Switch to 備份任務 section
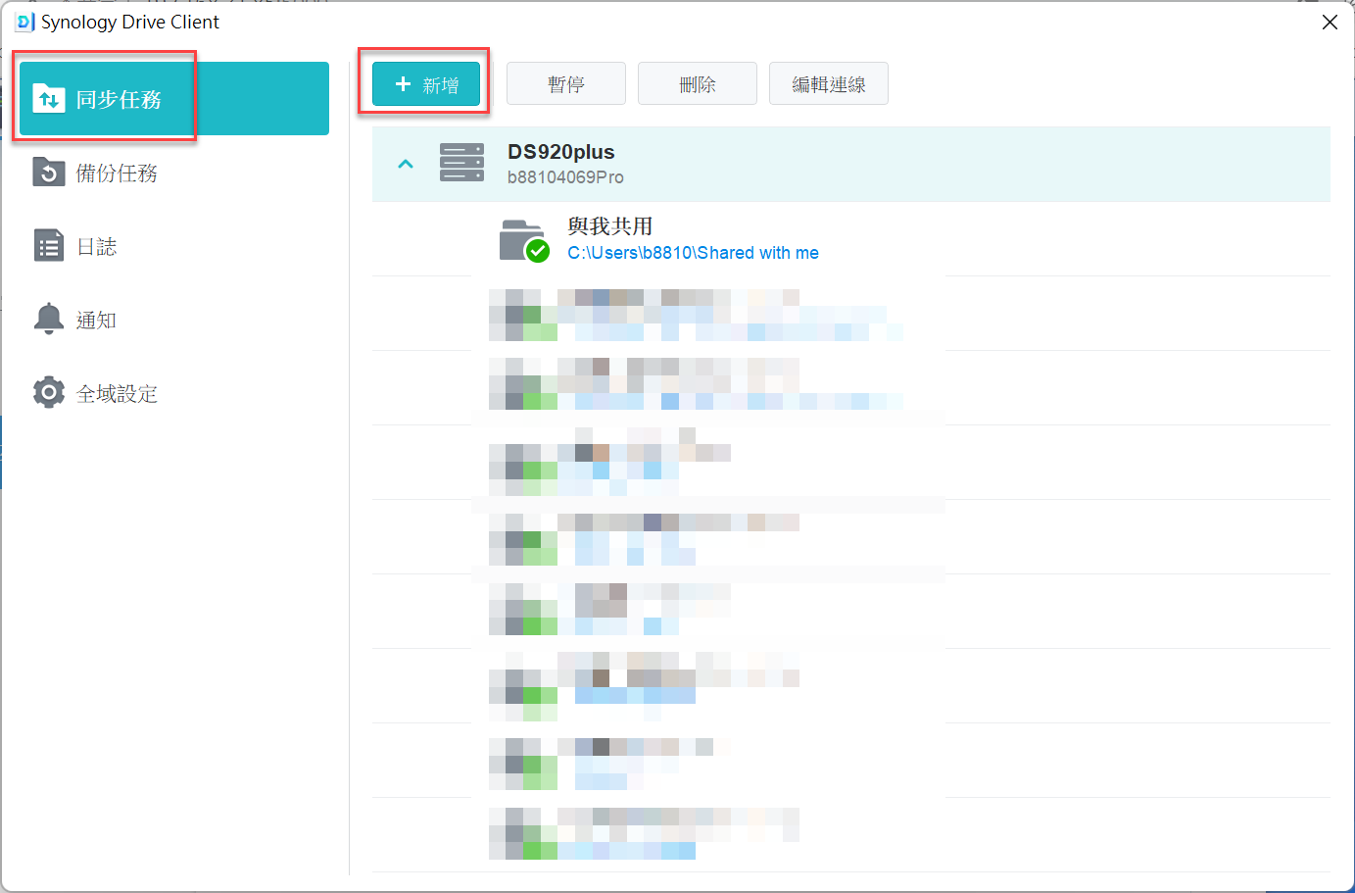This screenshot has height=893, width=1355. point(174,173)
